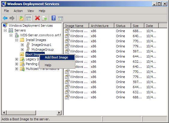Image resolution: width=169 pixels, height=123 pixels.
Task: Toggle the Show/Hide Console Tree icon
Action: pos(28,18)
